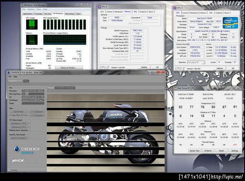Click Validate in the CPU-Z Memory window
This screenshot has height=181, width=245.
tap(144, 67)
